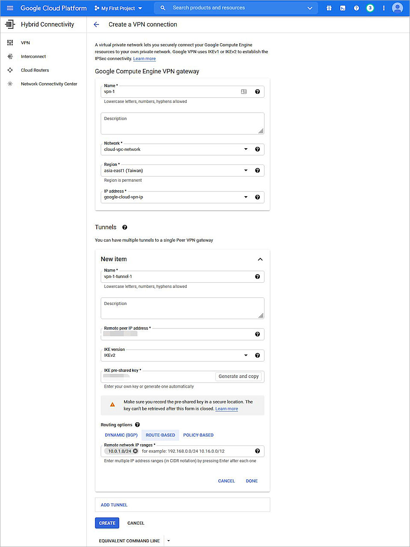410x547 pixels.
Task: Open the VPN sidebar section
Action: [x=25, y=42]
